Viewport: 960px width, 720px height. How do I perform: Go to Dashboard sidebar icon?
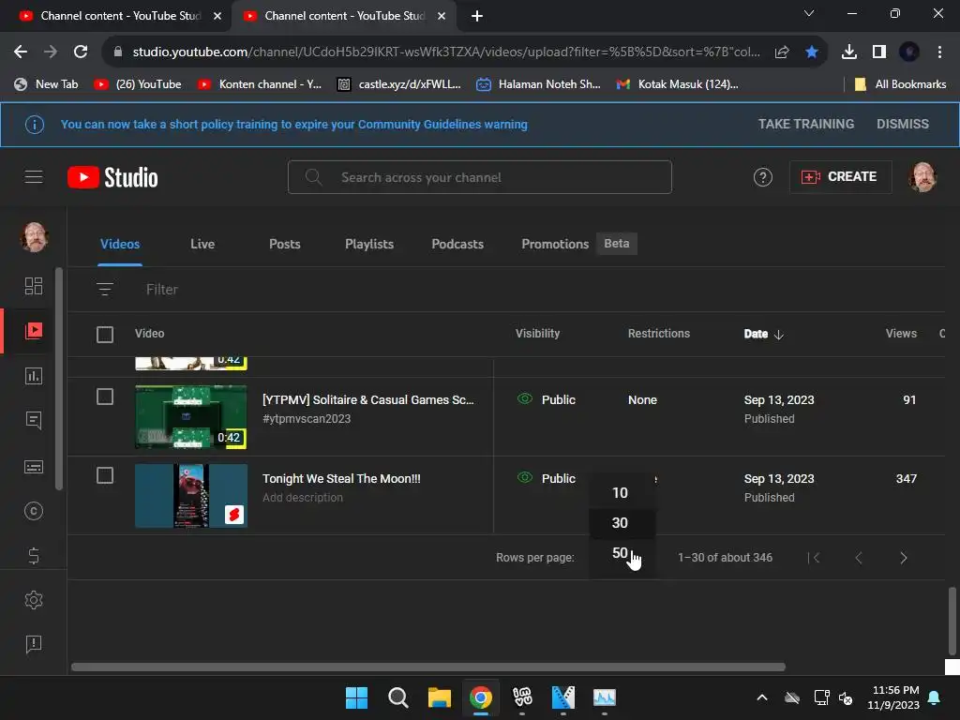pos(34,286)
